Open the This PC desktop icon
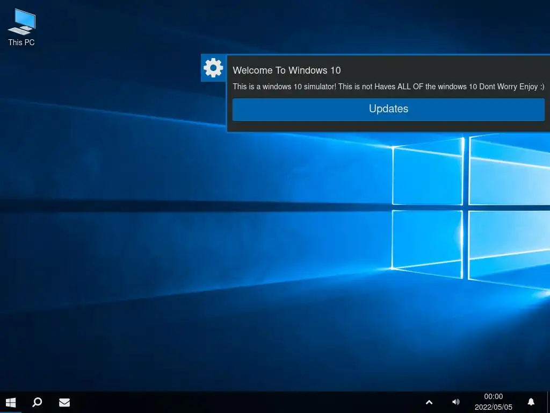The height and width of the screenshot is (413, 550). [21, 27]
